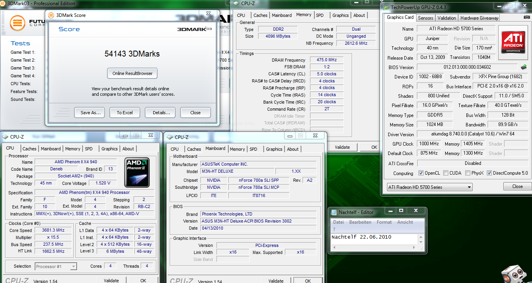Click the Details... button
The image size is (532, 283).
coord(161,113)
